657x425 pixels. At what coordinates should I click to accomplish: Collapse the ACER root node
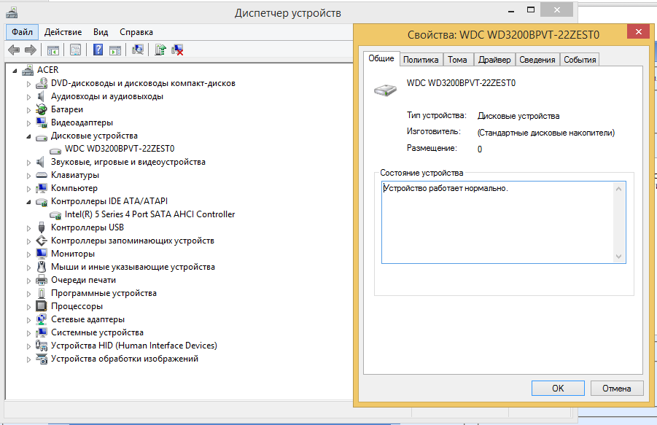[15, 71]
